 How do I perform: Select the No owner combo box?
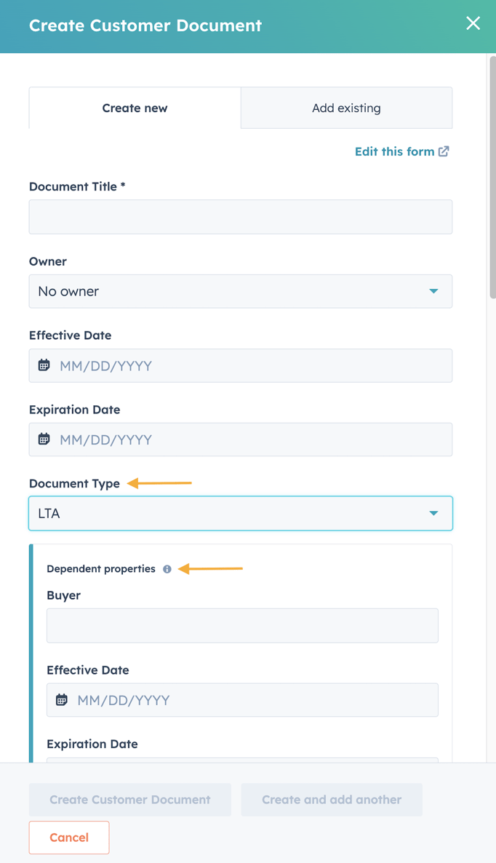coord(240,291)
